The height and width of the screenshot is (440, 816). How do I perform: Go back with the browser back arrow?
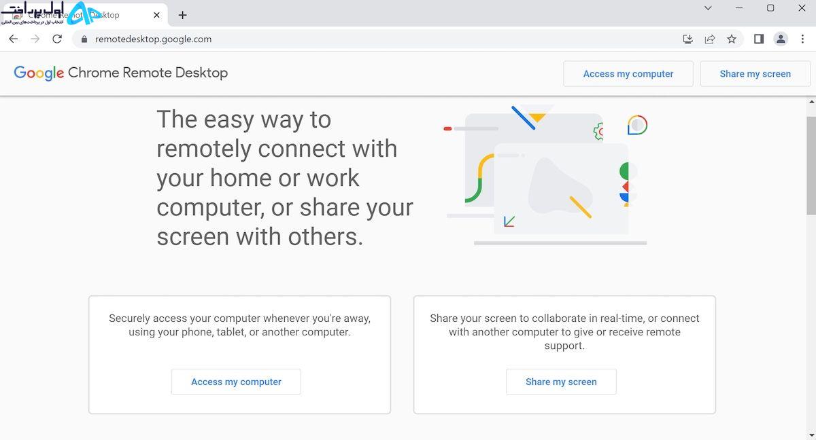click(x=13, y=39)
